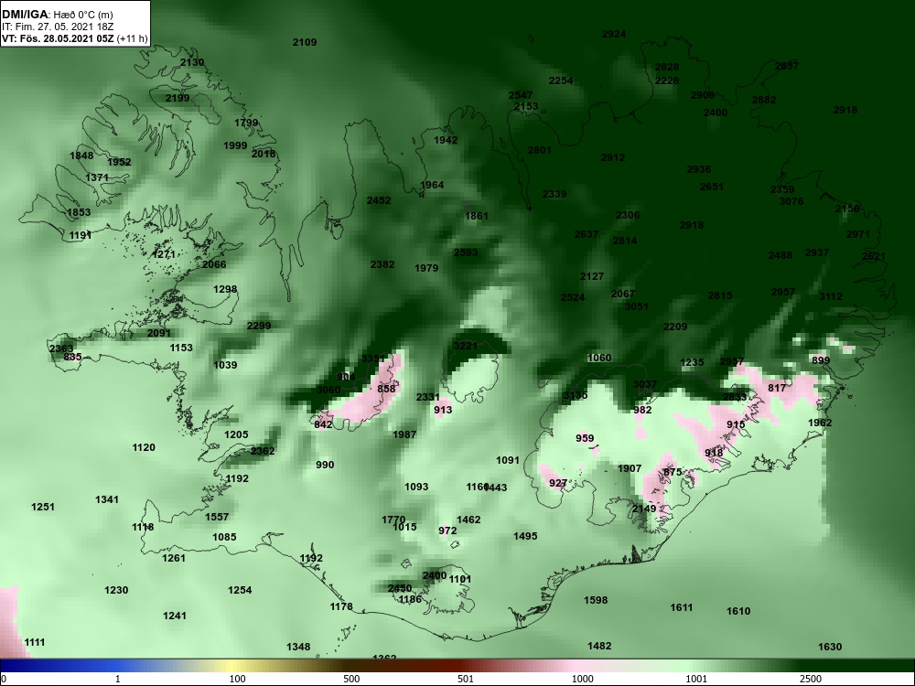Select the 927 value in pink patch
This screenshot has width=915, height=686.
point(558,482)
